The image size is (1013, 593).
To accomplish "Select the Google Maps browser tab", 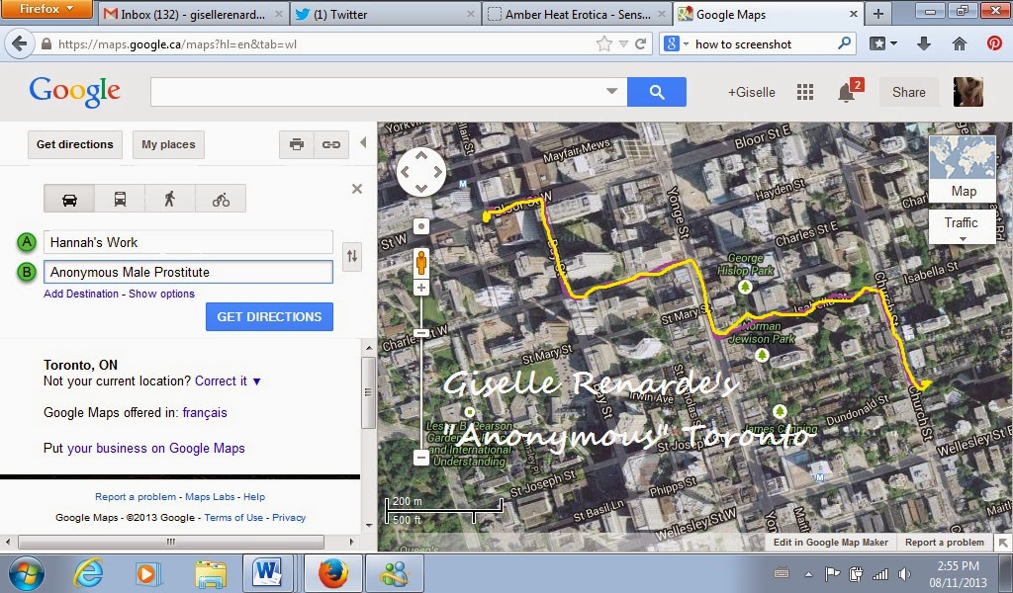I will click(768, 14).
